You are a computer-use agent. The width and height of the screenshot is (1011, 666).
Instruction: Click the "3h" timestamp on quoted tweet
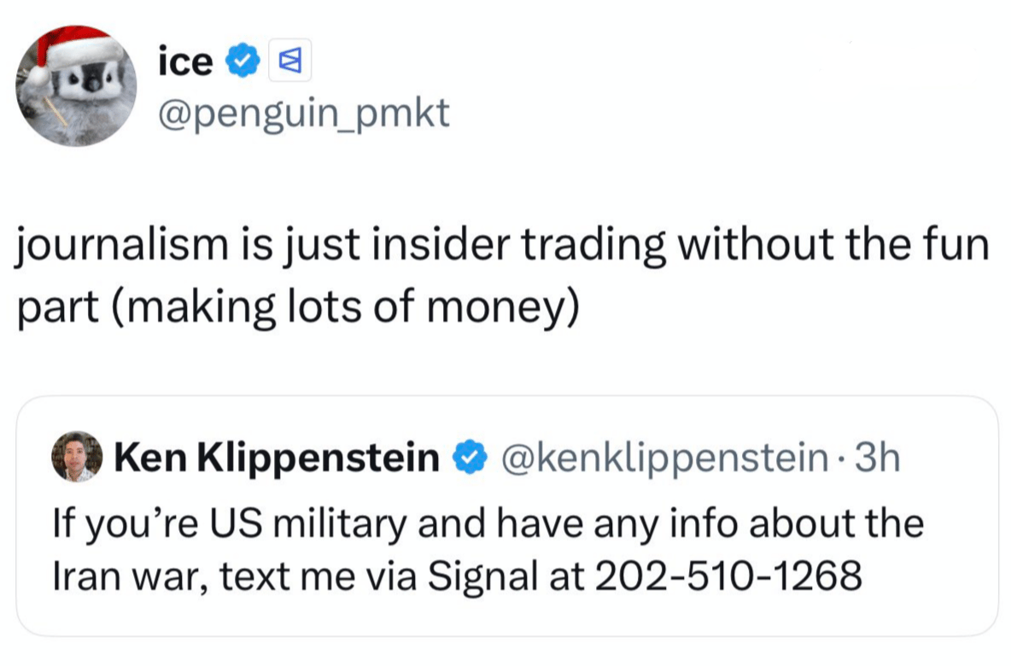click(877, 459)
